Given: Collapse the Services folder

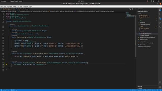Looking at the screenshot, I should pyautogui.click(x=142, y=32).
